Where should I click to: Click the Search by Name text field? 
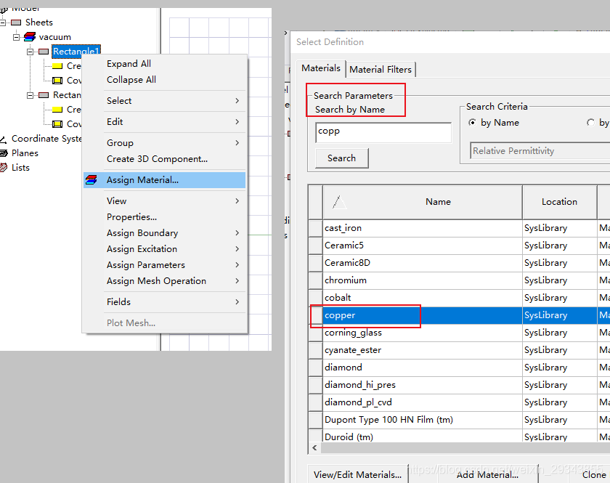coord(383,132)
